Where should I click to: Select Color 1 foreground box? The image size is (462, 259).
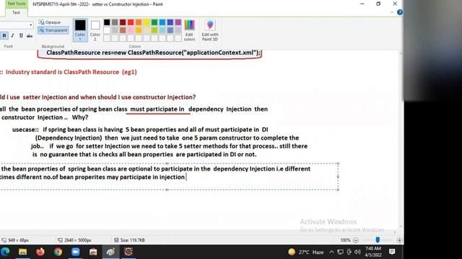[x=80, y=30]
